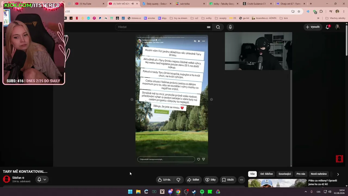348x196 pixels.
Task: Click the Google Chrome taskbar icon
Action: (x=178, y=192)
